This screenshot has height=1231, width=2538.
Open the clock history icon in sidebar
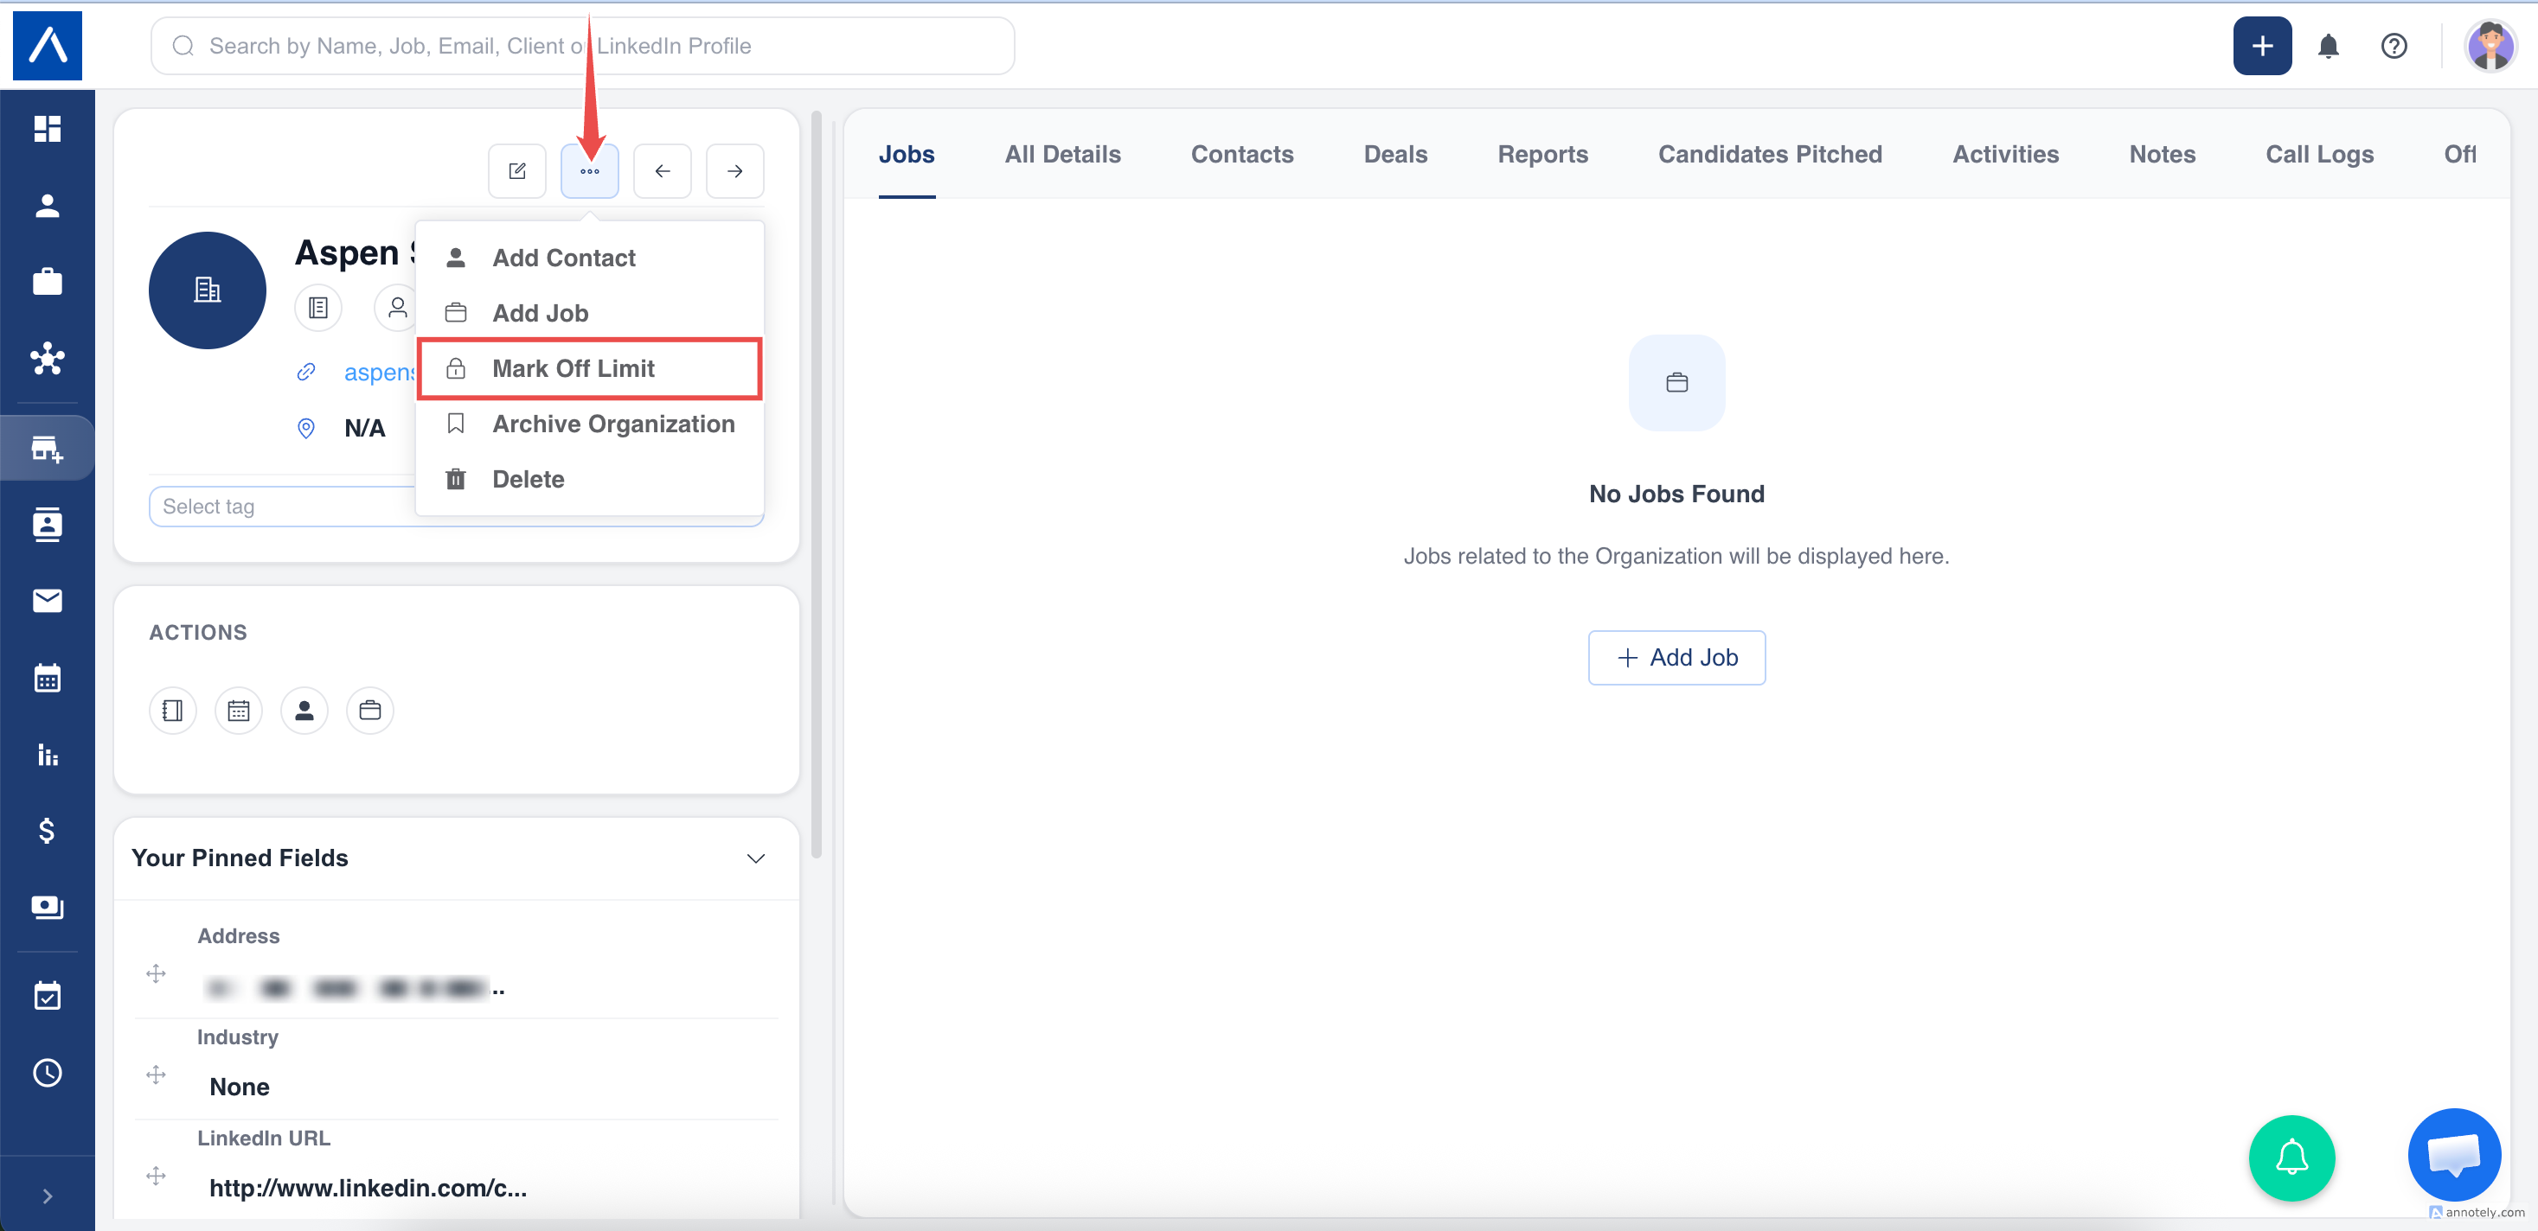coord(48,1073)
